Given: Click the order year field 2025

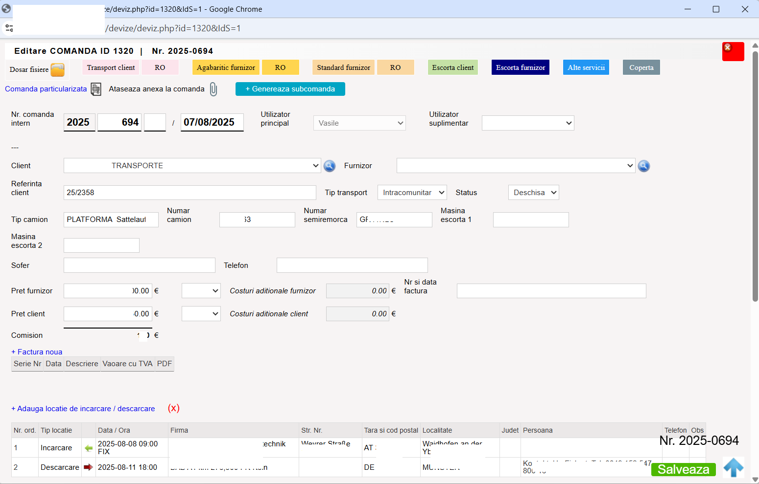Looking at the screenshot, I should click(x=79, y=122).
